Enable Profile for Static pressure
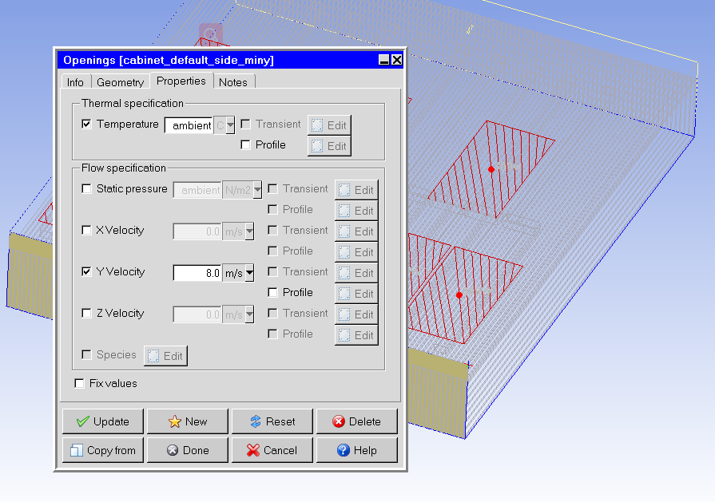This screenshot has width=715, height=502. pos(272,210)
